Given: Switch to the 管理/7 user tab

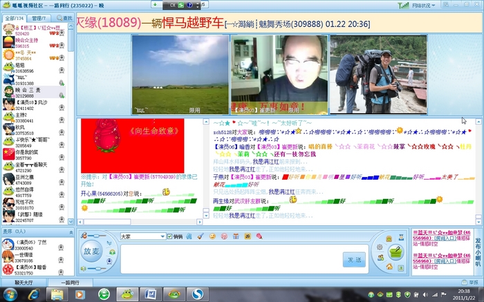Looking at the screenshot, I should click(39, 18).
